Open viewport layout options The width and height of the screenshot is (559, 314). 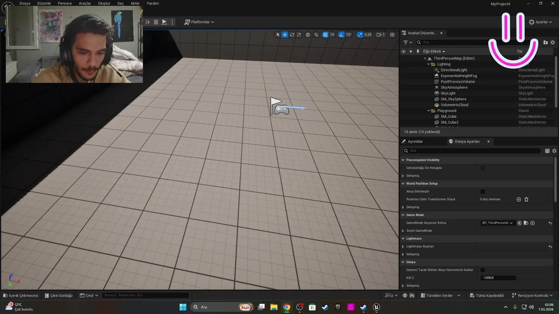coord(392,34)
